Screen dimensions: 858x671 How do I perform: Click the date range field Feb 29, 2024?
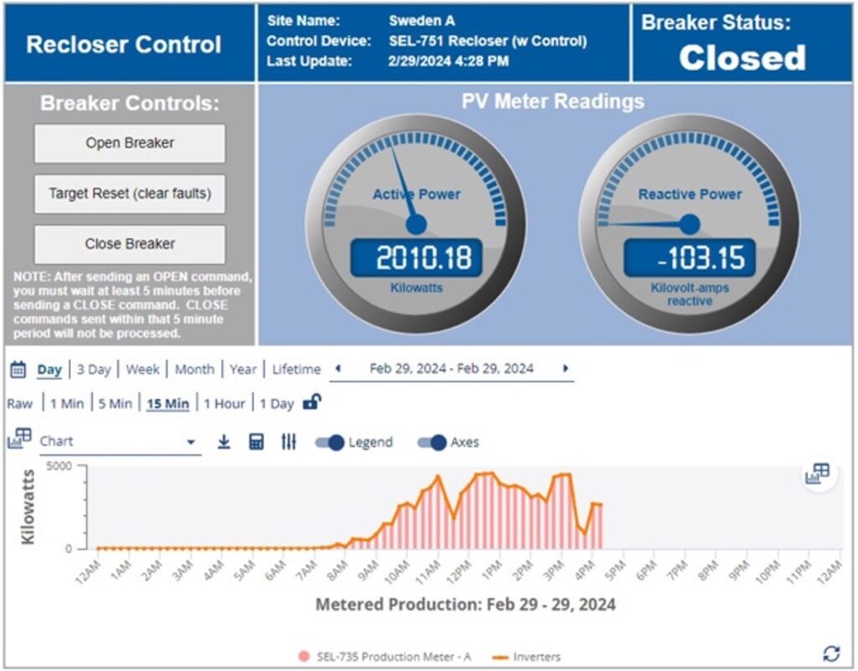point(452,369)
